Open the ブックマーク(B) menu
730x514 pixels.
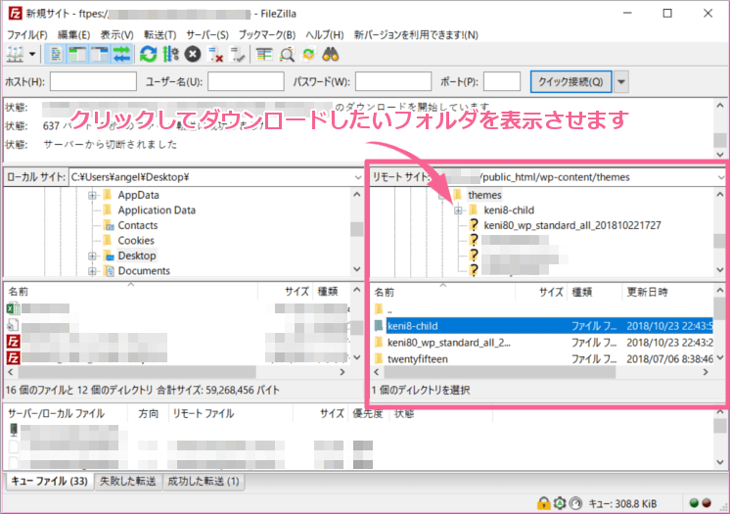point(267,35)
